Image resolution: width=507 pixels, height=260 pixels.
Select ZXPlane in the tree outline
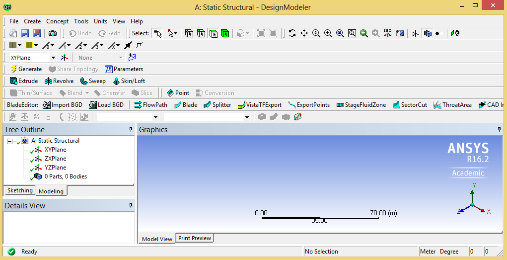pos(55,159)
